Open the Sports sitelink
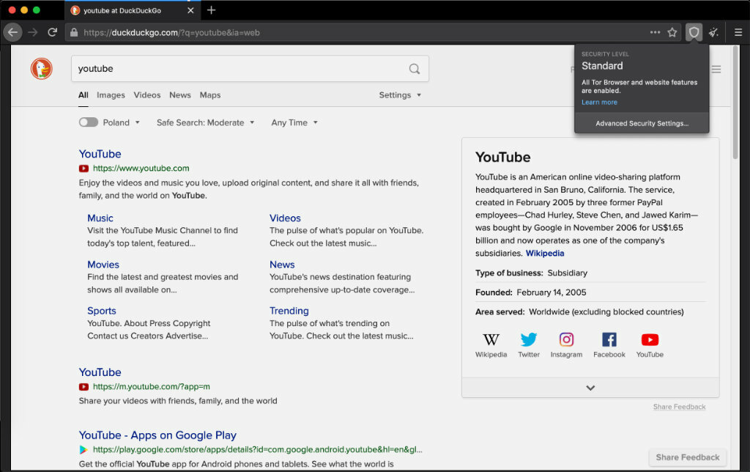The height and width of the screenshot is (472, 750). [x=101, y=311]
